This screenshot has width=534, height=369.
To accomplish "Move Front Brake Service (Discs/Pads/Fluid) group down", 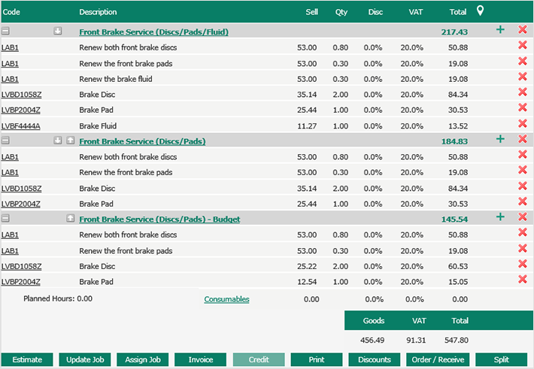I will click(x=58, y=32).
